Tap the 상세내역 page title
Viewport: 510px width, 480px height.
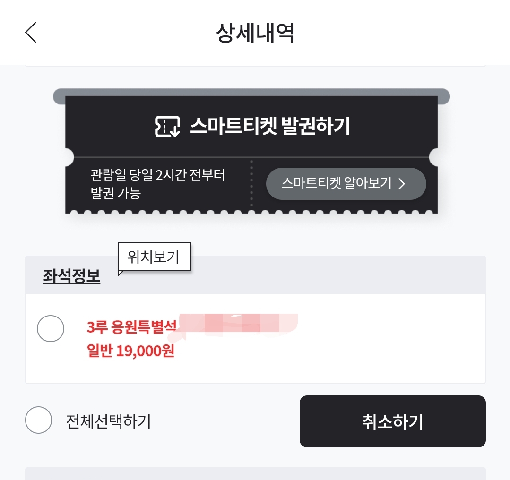pyautogui.click(x=255, y=33)
